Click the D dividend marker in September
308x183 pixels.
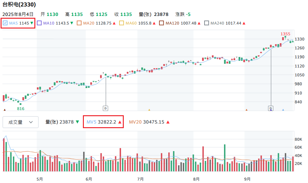click(271, 108)
